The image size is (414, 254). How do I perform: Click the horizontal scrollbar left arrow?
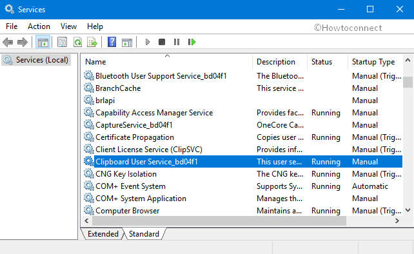coord(86,220)
